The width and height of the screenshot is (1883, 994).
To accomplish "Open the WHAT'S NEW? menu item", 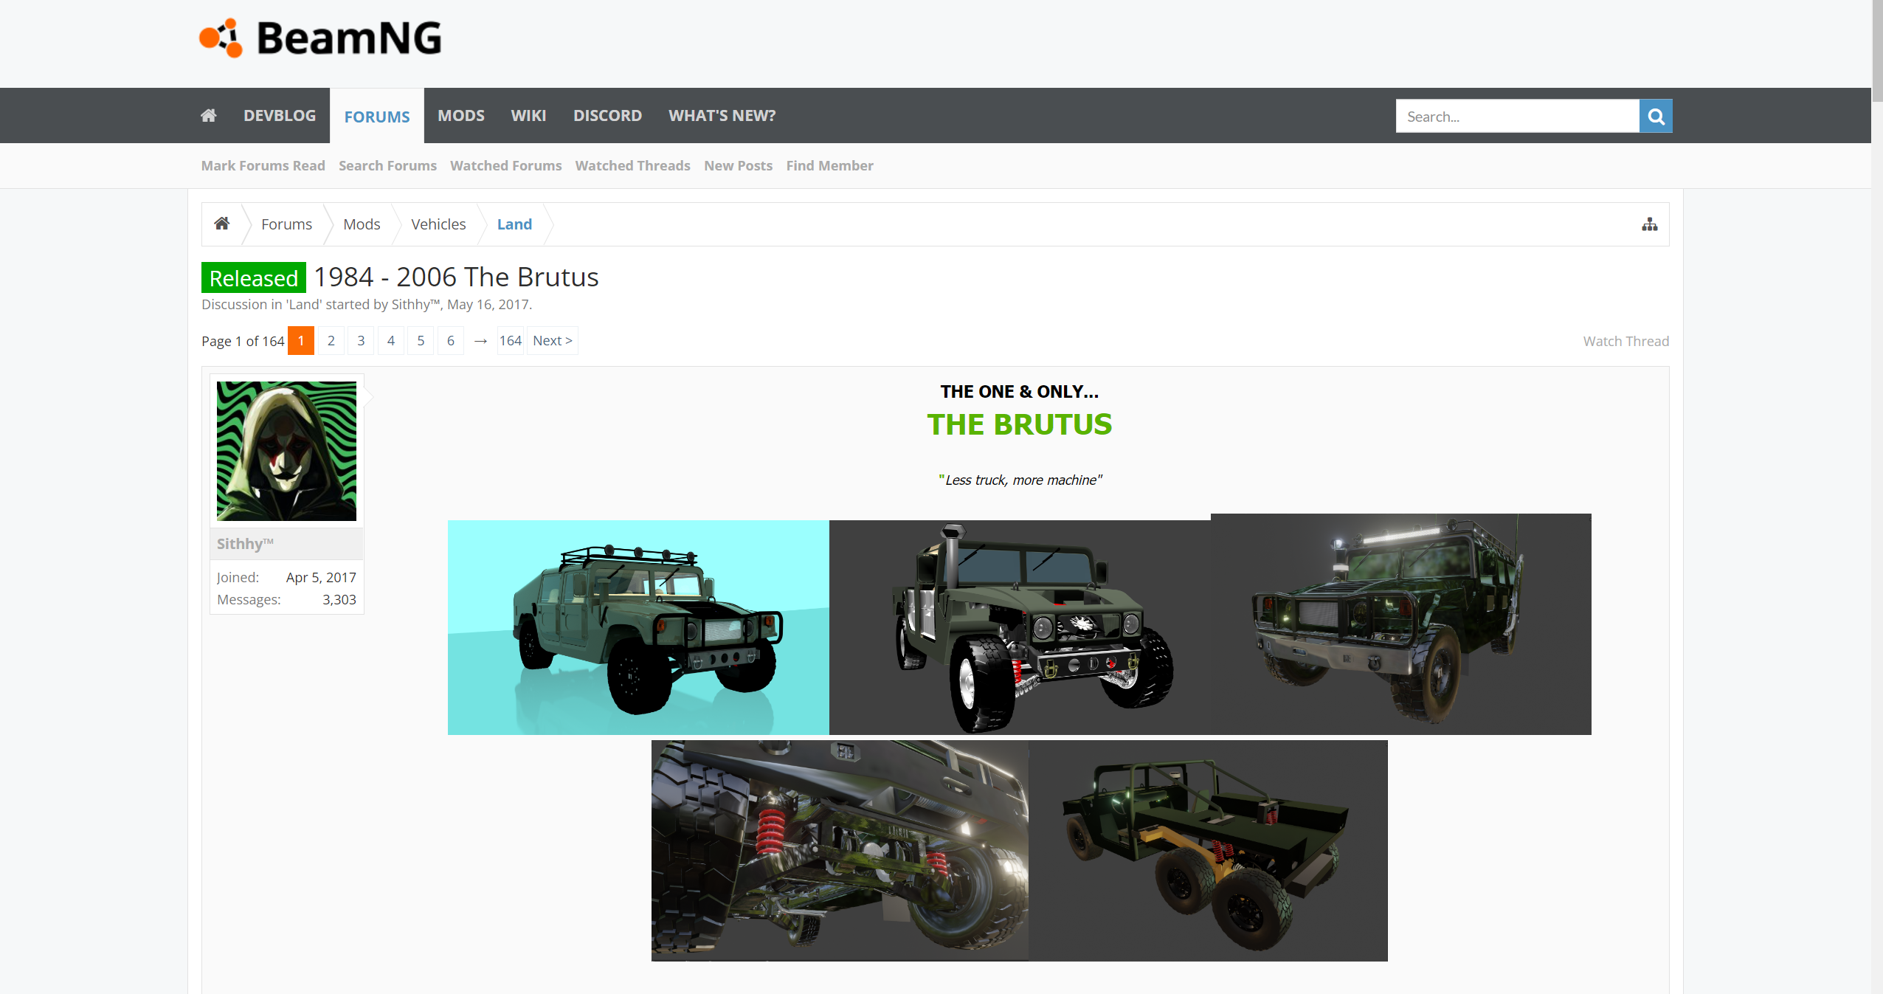I will (722, 115).
